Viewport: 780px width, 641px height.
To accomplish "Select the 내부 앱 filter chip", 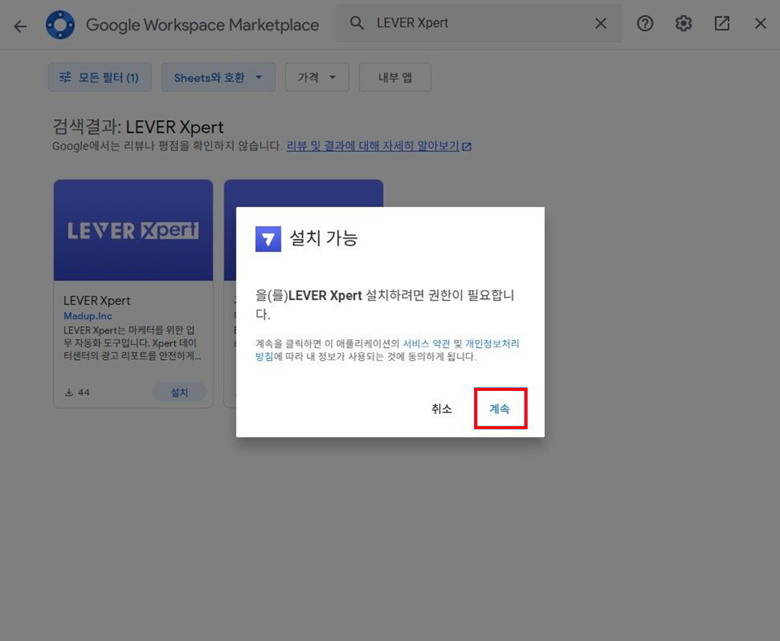I will (395, 77).
